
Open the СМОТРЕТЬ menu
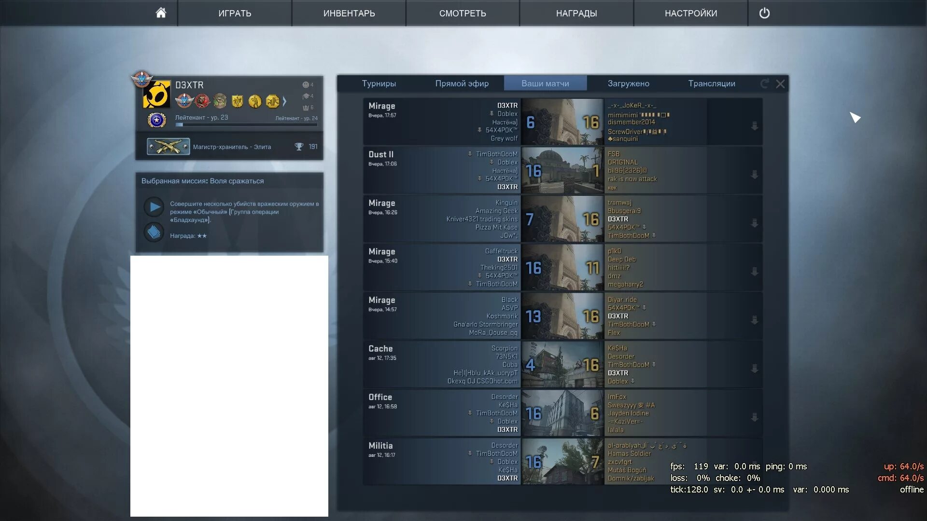coord(463,13)
